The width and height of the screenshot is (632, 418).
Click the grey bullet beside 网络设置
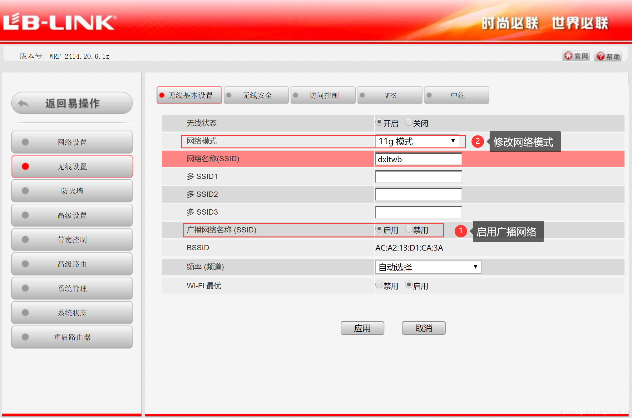[25, 142]
